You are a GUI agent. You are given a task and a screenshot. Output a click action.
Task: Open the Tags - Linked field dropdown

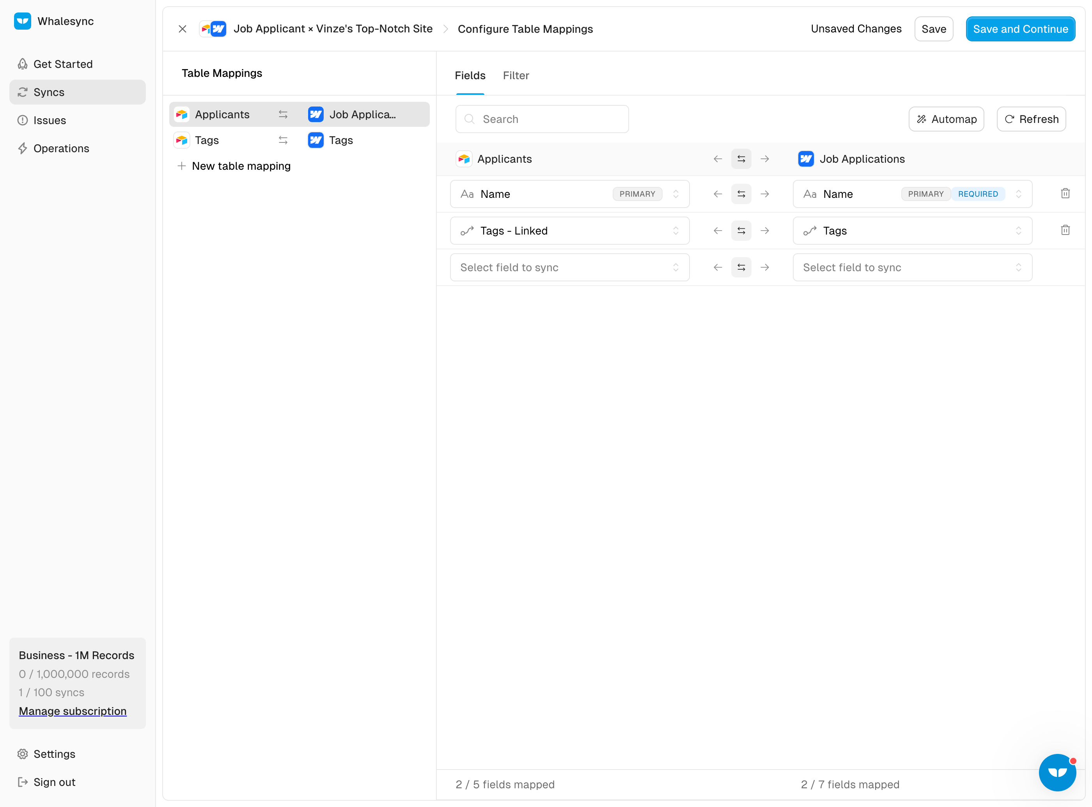(x=570, y=231)
